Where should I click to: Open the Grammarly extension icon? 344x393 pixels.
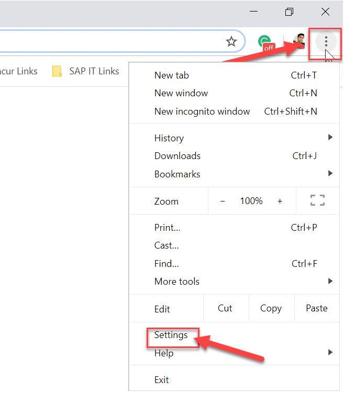coord(267,42)
